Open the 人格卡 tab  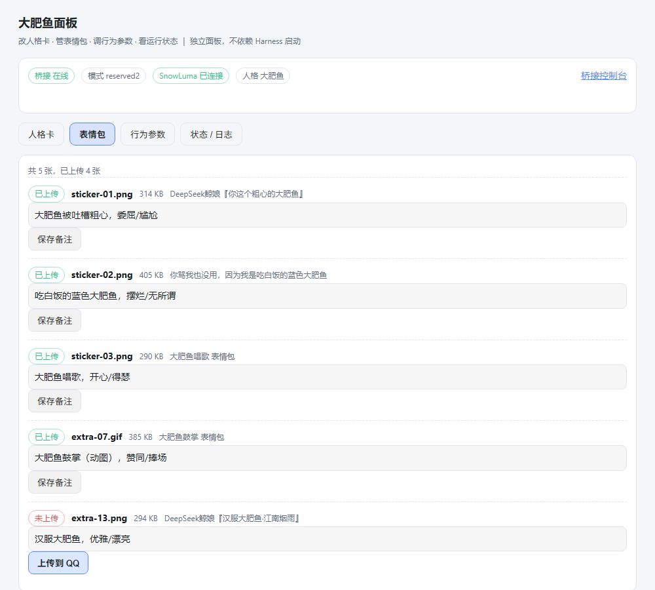[x=41, y=134]
